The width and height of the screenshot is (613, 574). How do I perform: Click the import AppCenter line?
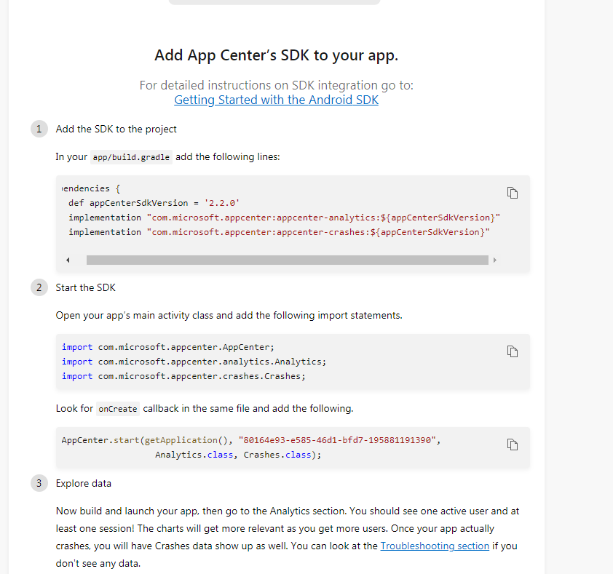[x=168, y=347]
